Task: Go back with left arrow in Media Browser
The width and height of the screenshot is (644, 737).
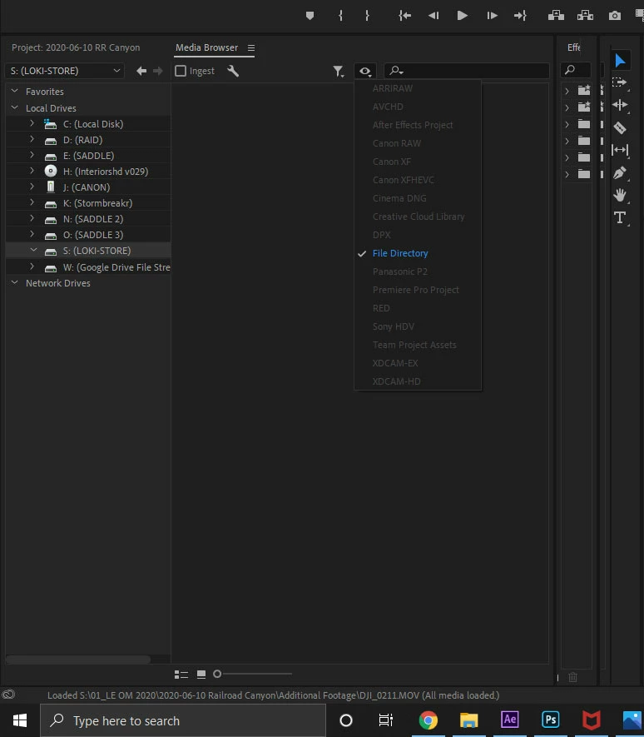Action: [x=141, y=71]
